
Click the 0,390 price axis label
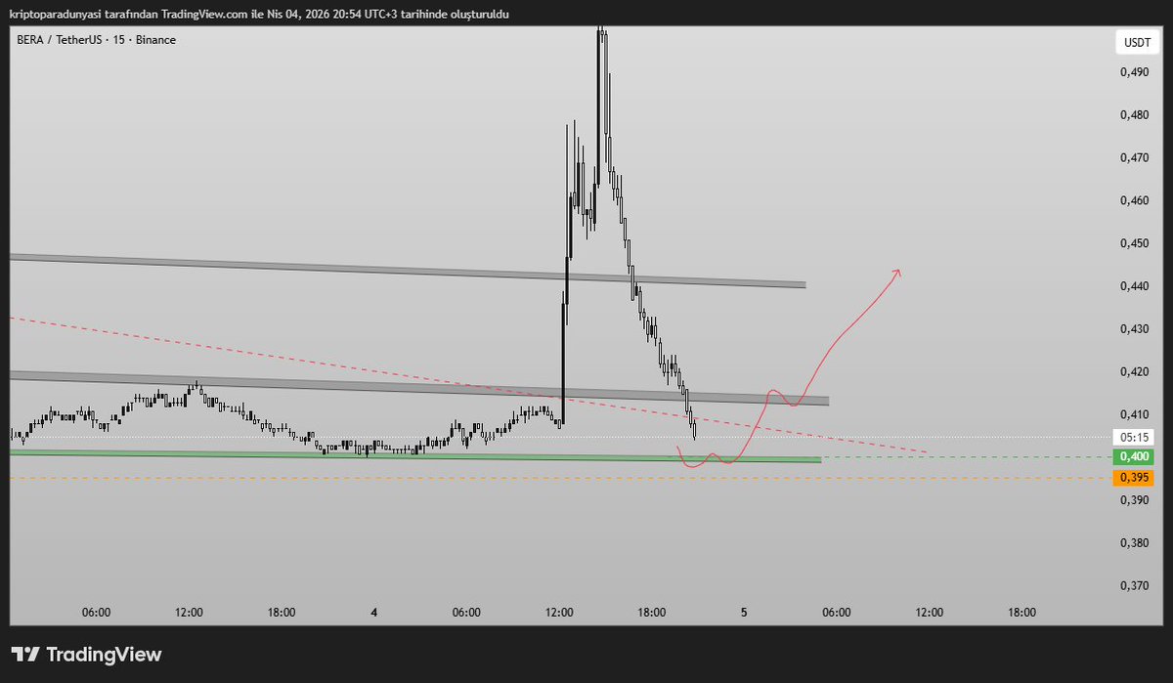pos(1134,500)
